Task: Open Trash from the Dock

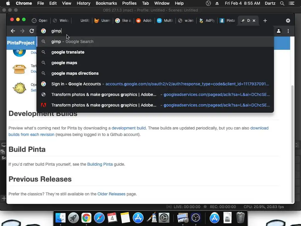Action: tap(240, 217)
